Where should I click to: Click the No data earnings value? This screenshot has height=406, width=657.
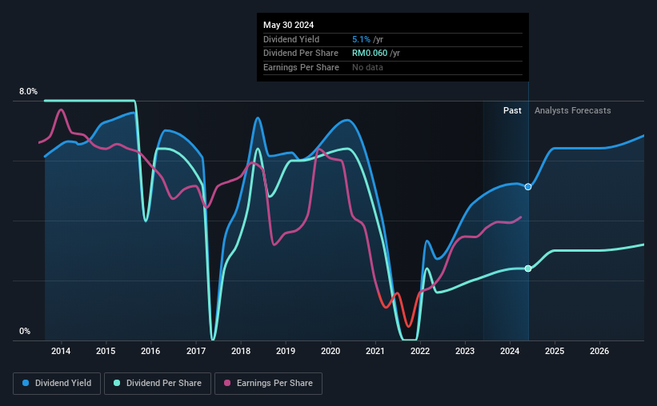367,67
